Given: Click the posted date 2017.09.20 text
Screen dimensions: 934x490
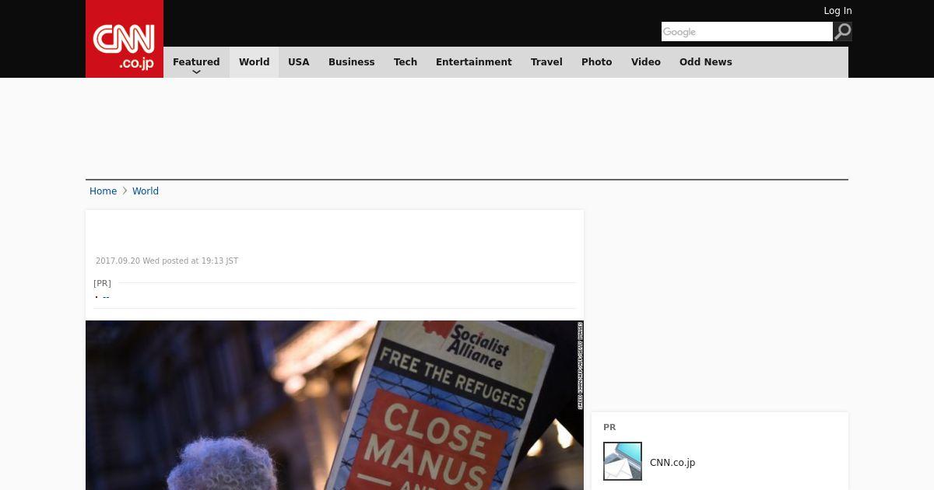Looking at the screenshot, I should click(167, 261).
